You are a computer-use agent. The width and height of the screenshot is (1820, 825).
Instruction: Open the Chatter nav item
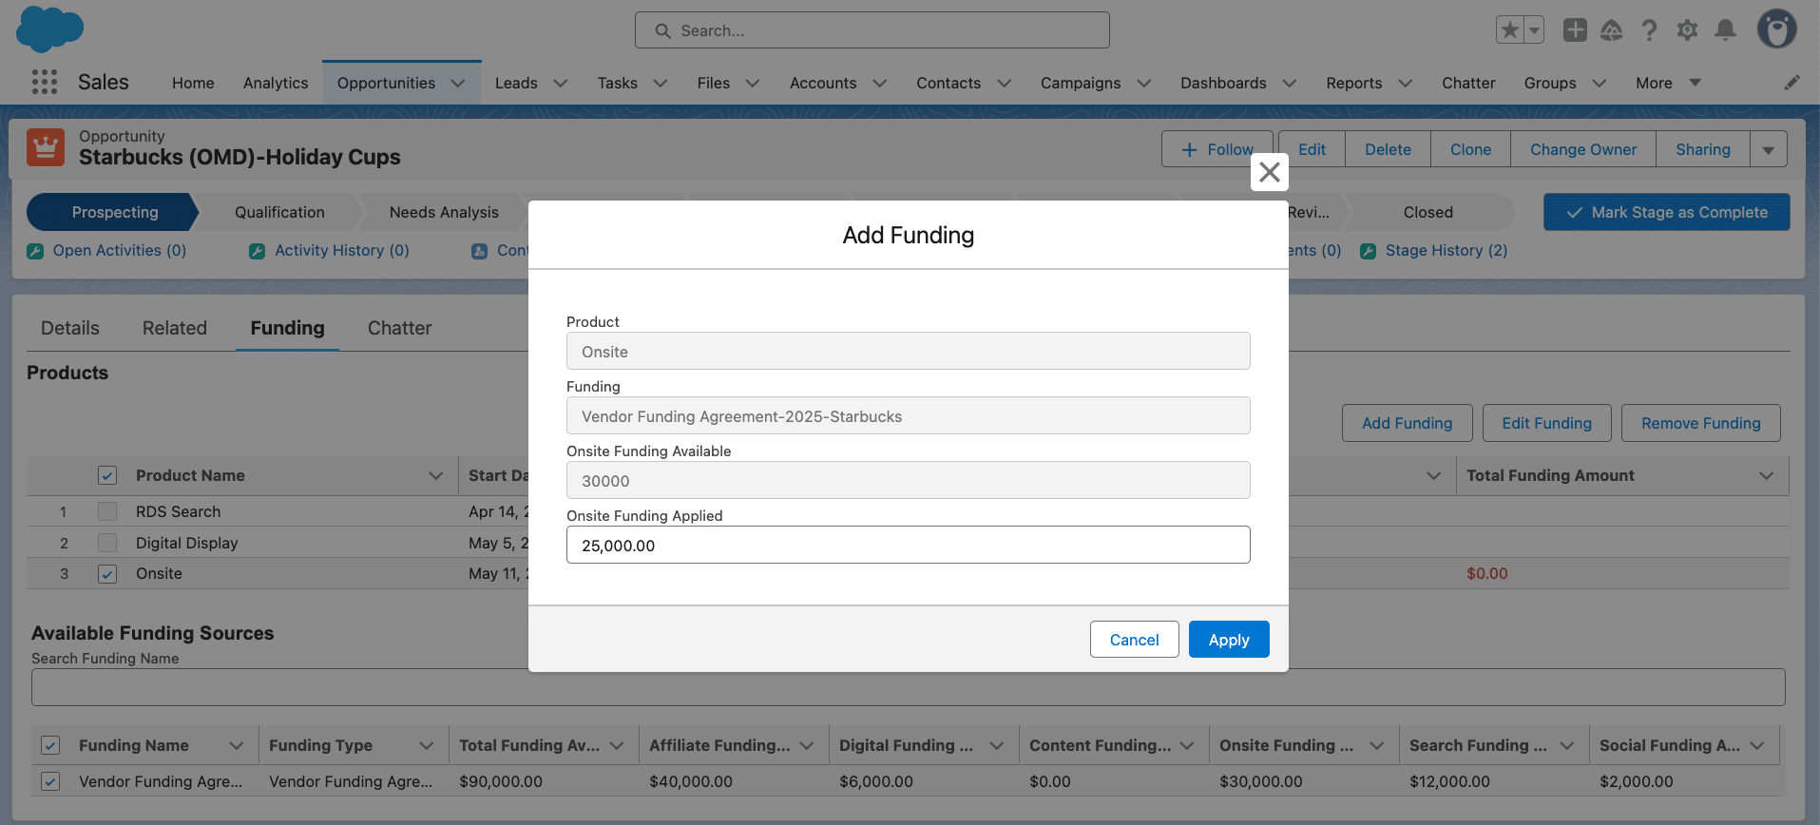coord(1468,83)
